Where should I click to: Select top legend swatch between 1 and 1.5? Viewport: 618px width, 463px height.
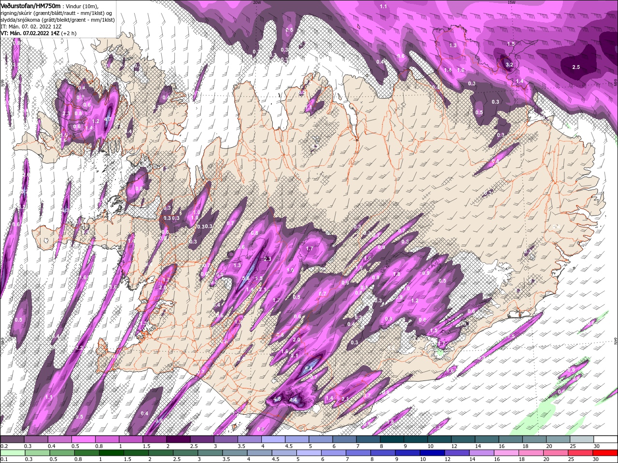click(x=131, y=439)
